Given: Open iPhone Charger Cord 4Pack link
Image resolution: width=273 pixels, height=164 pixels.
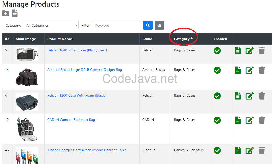Looking at the screenshot, I should click(87, 150).
